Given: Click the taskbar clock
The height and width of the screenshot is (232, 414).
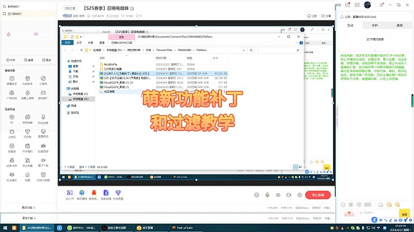Looking at the screenshot, I should click(x=401, y=227).
